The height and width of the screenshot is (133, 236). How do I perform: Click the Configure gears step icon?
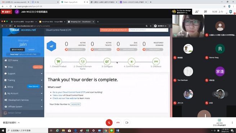(107, 62)
